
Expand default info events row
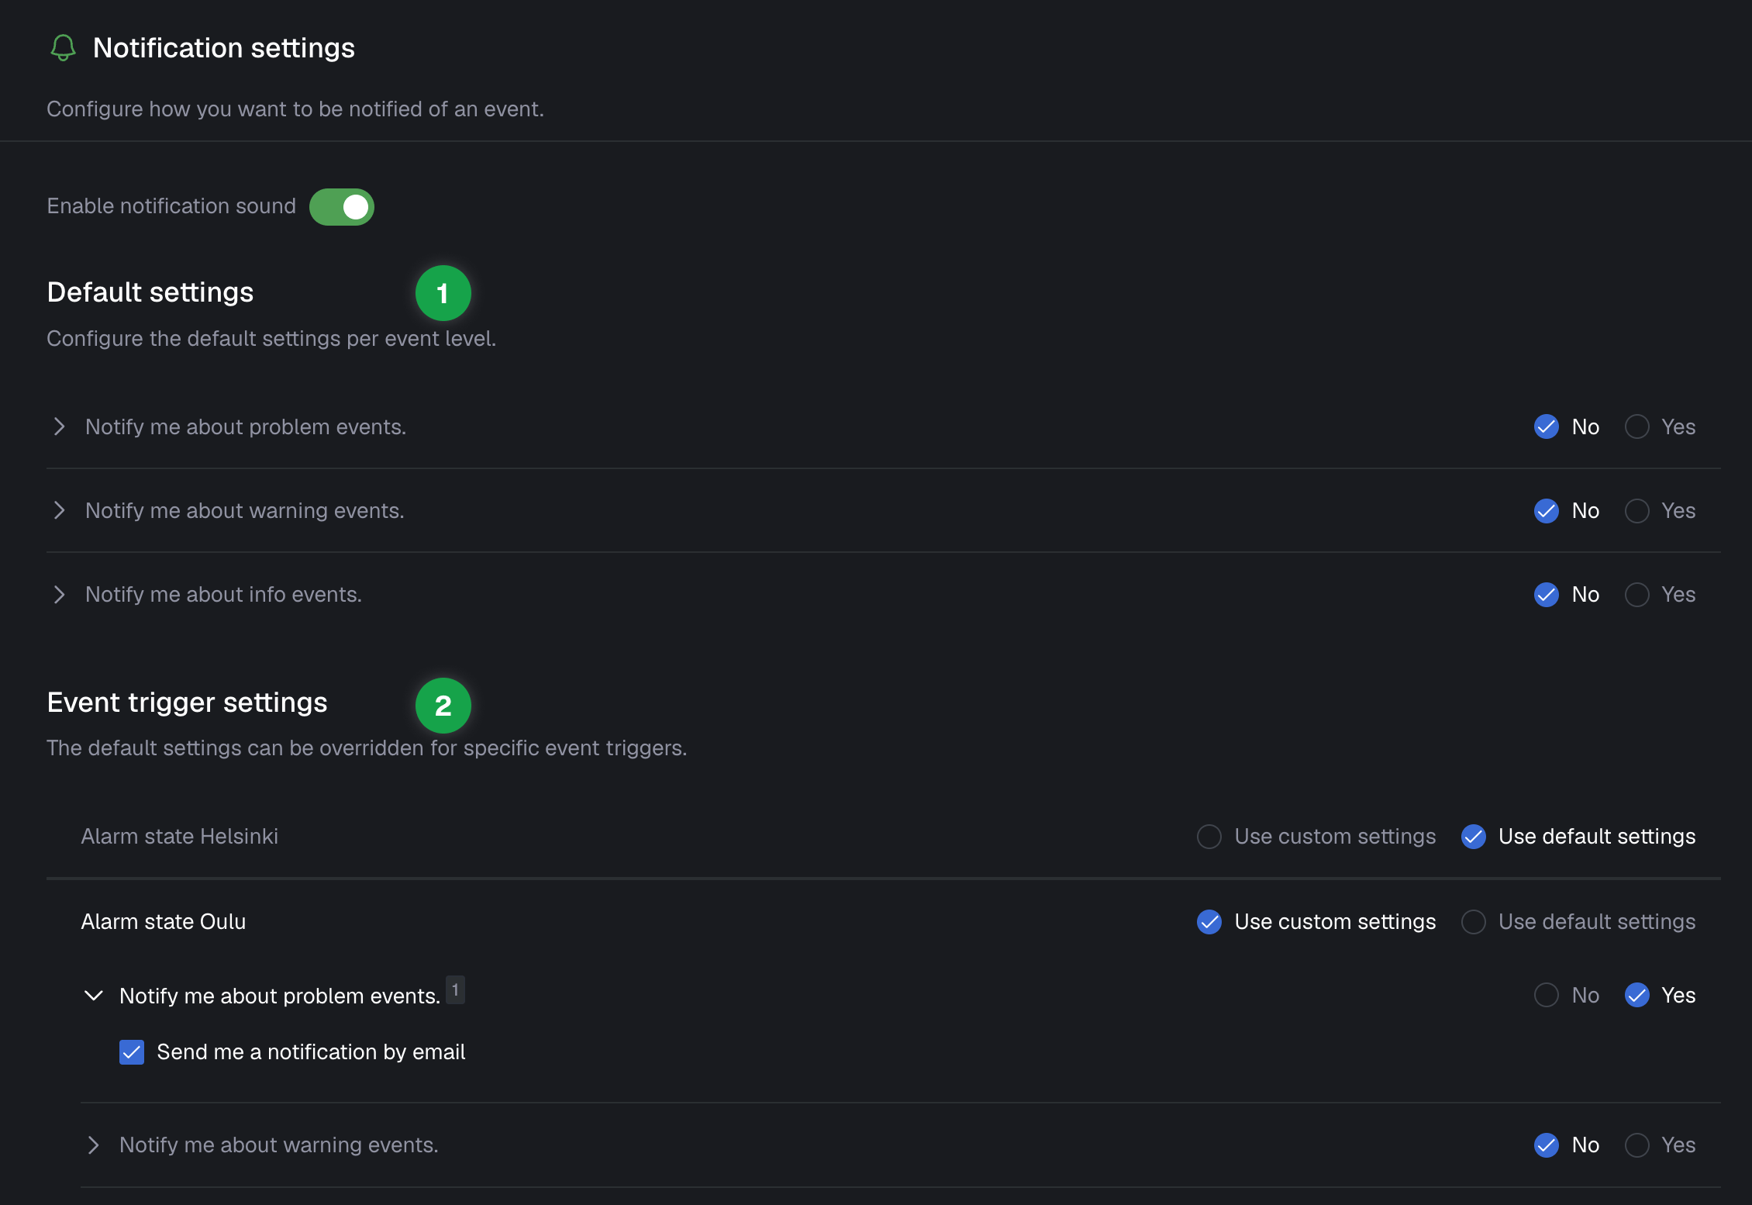(59, 595)
